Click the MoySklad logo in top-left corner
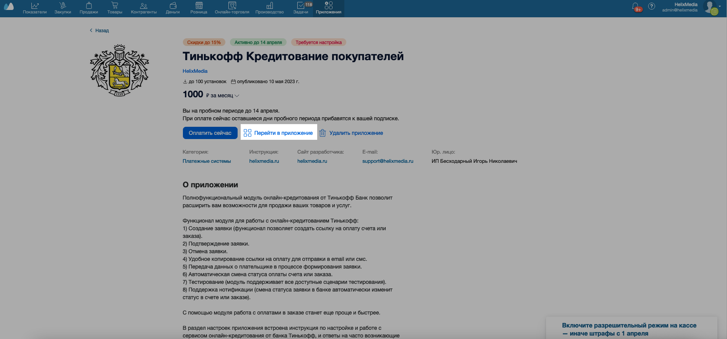 pyautogui.click(x=8, y=7)
